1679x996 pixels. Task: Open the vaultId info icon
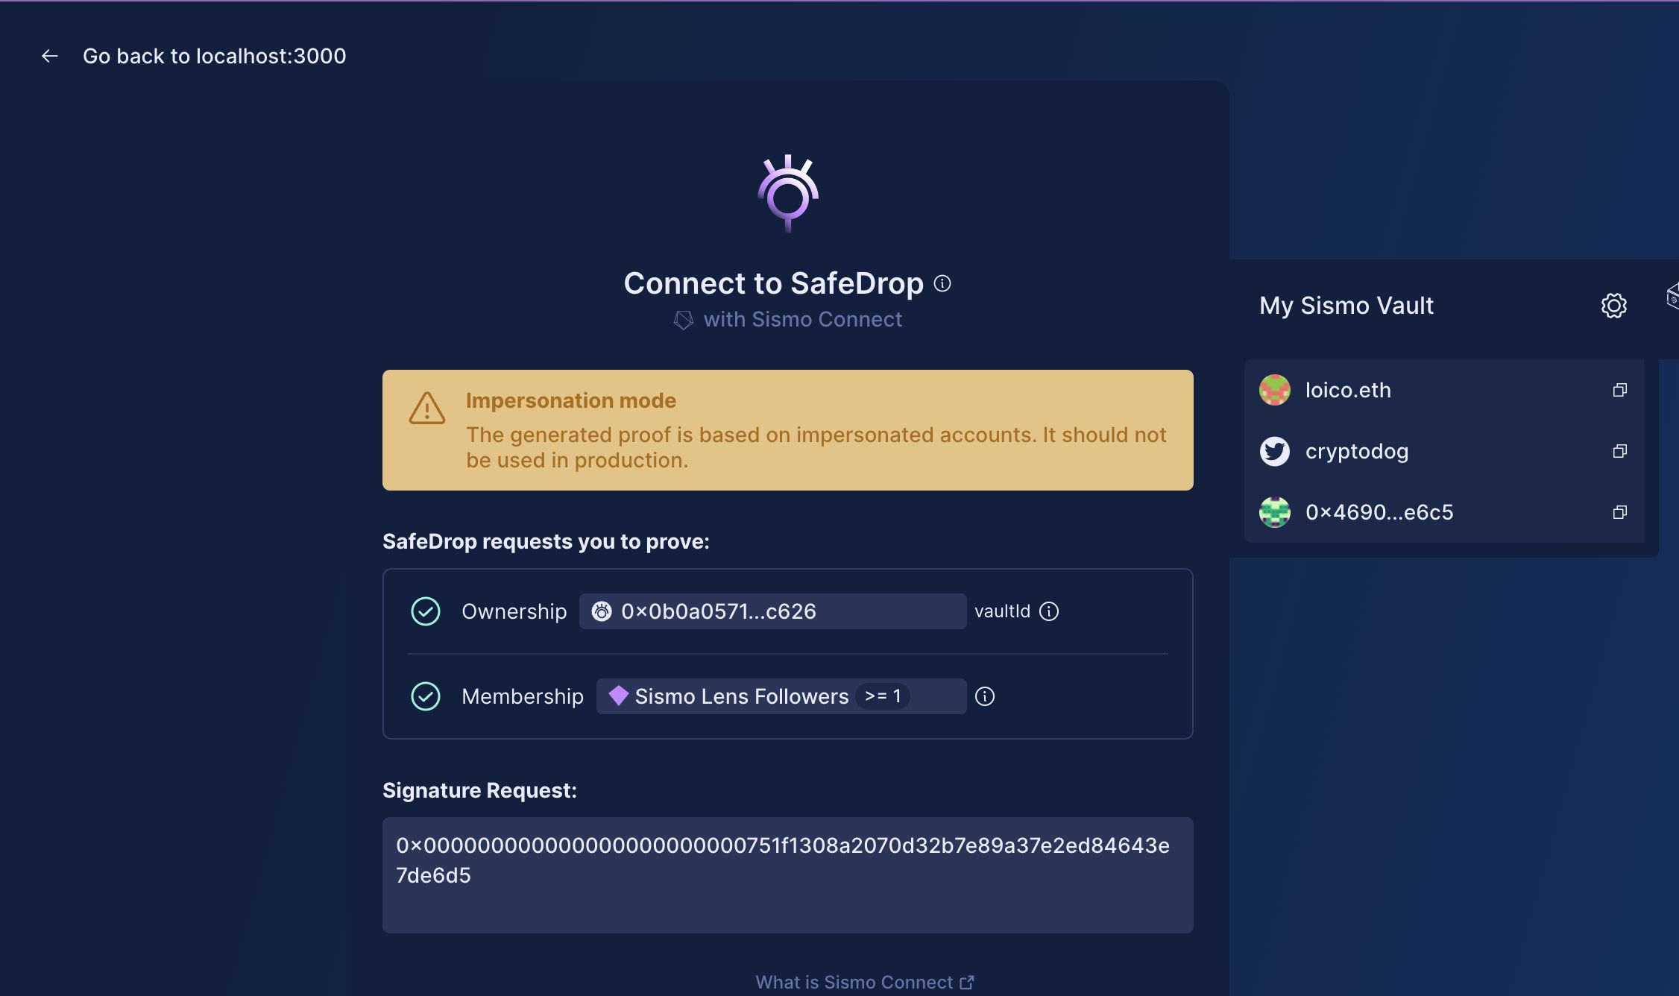[1049, 611]
